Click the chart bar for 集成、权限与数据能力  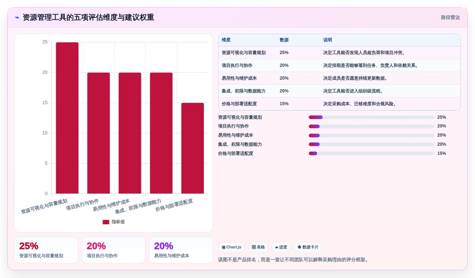tap(161, 133)
